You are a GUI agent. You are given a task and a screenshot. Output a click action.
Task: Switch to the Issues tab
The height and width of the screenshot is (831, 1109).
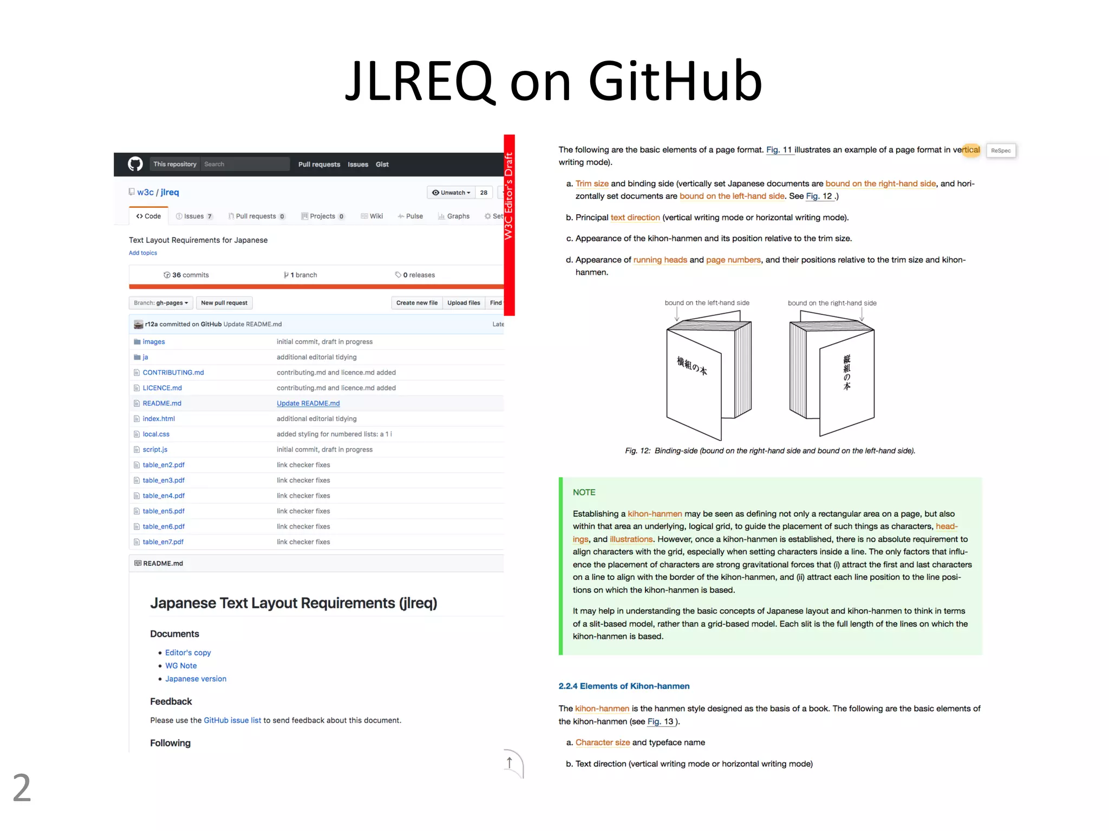(x=194, y=216)
